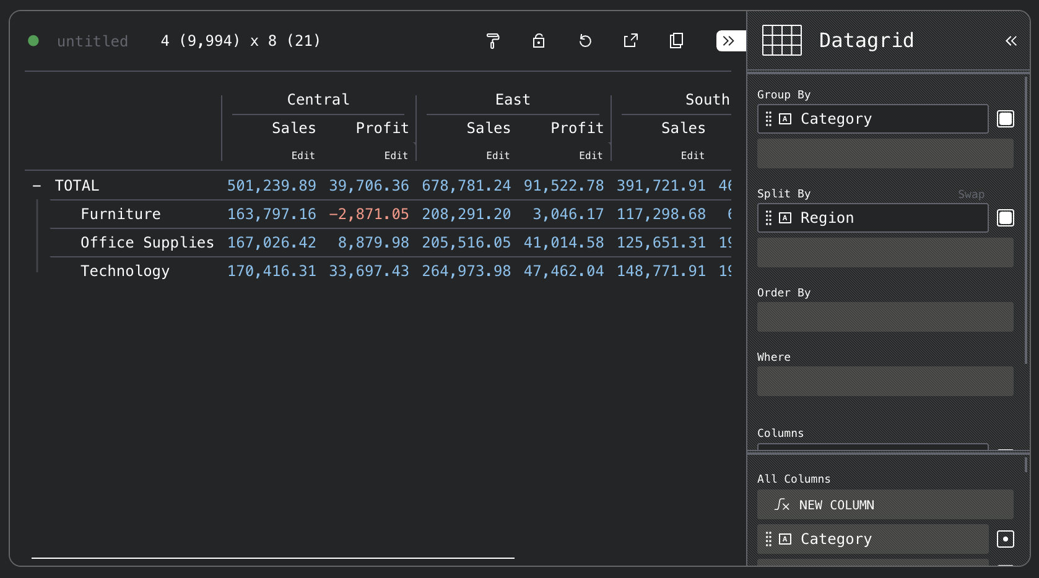Image resolution: width=1039 pixels, height=578 pixels.
Task: Open the Datagrid plugin selector icon
Action: (782, 40)
